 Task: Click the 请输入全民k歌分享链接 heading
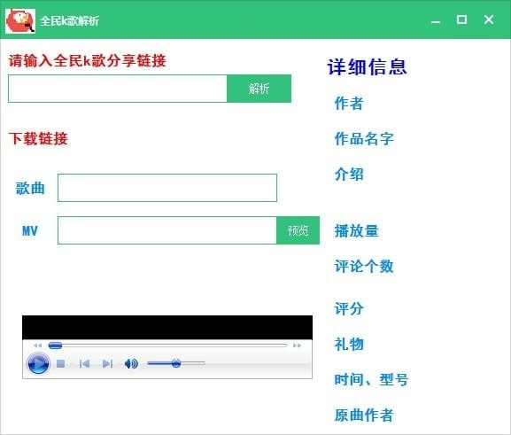point(88,60)
